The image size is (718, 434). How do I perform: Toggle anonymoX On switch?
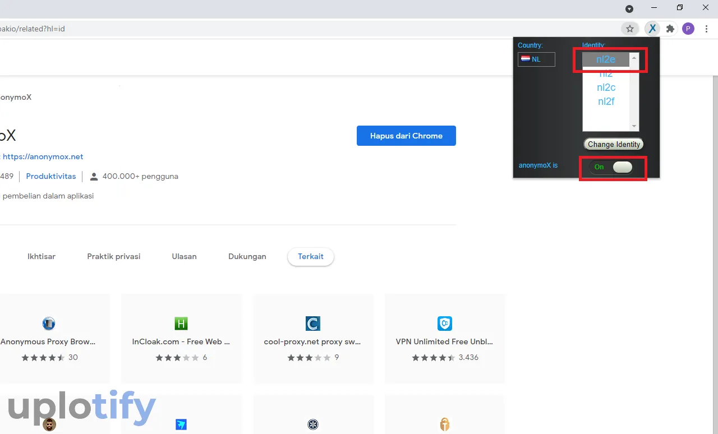coord(613,167)
